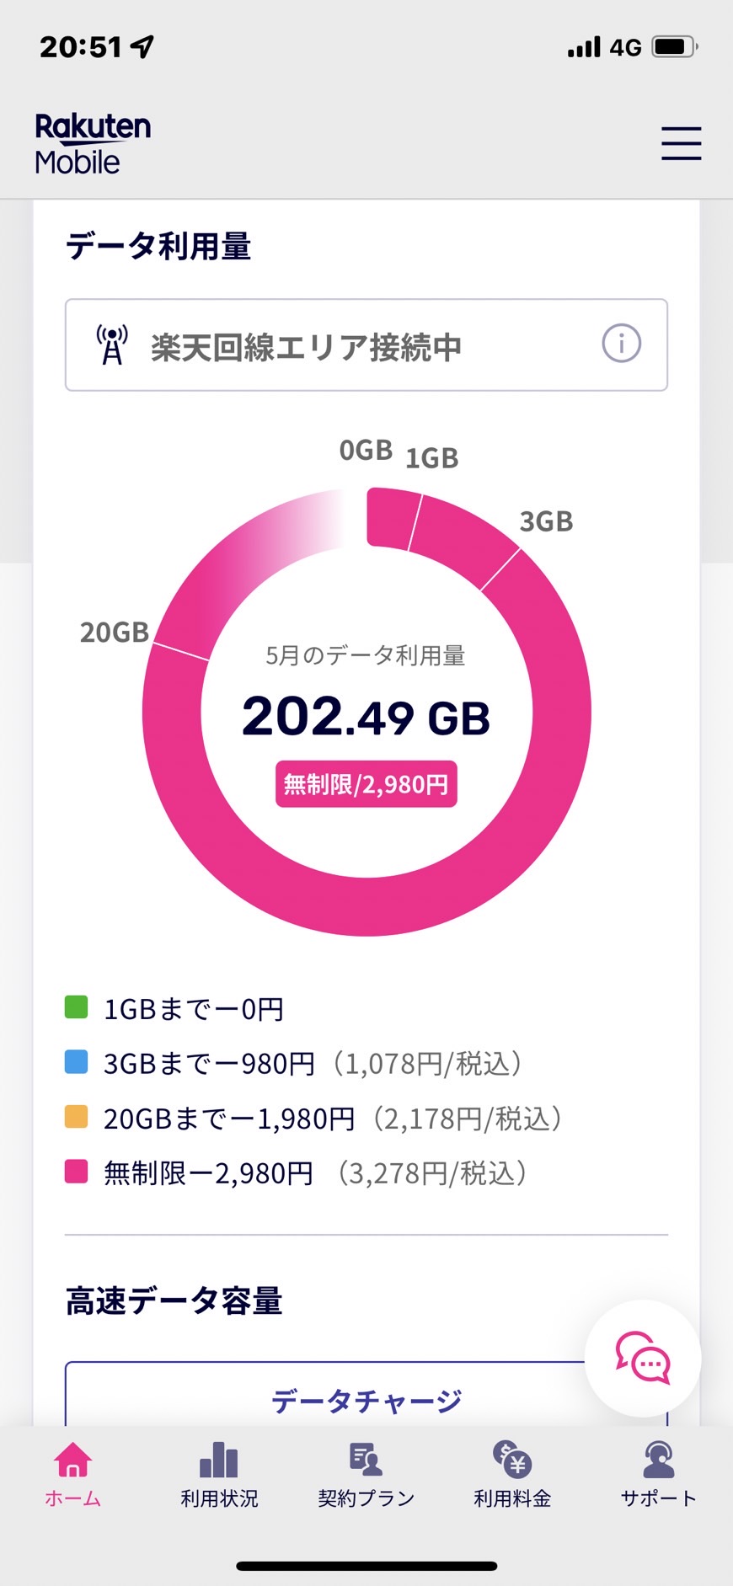Tap the 無制限/2,980円 badge

pyautogui.click(x=366, y=784)
